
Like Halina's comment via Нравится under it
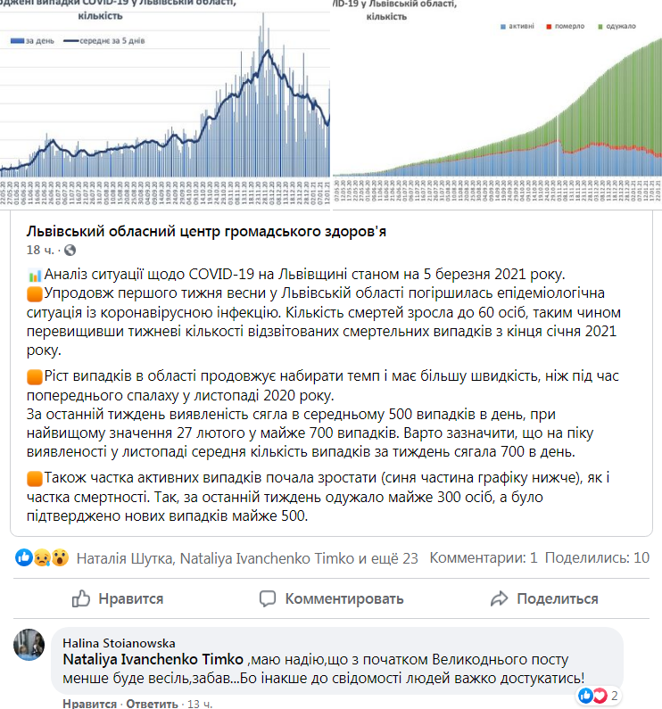point(89,704)
